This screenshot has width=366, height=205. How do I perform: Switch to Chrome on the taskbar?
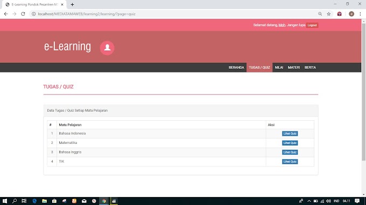104,201
